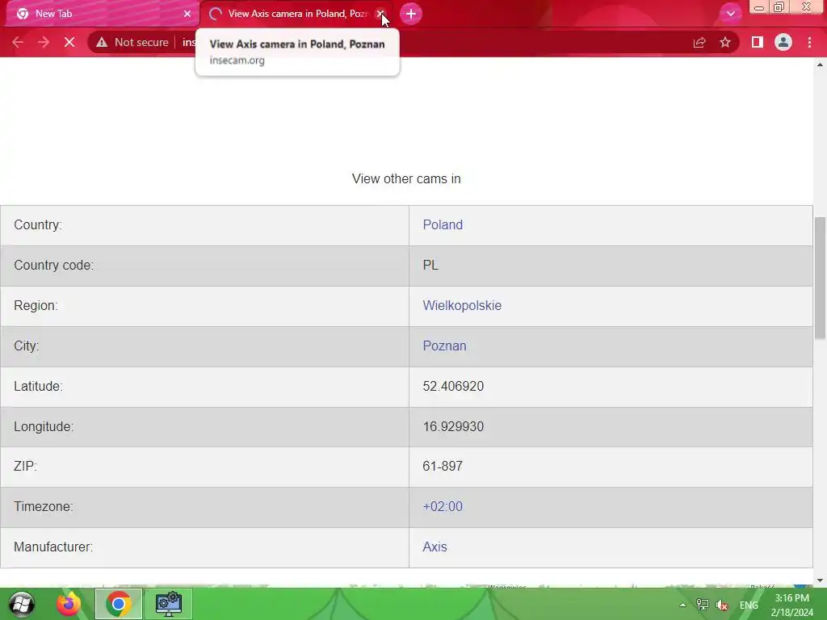
Task: Bookmark this page with the star icon
Action: pos(725,42)
